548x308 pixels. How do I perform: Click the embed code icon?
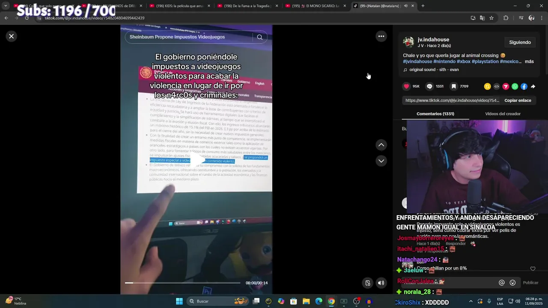coord(497,86)
